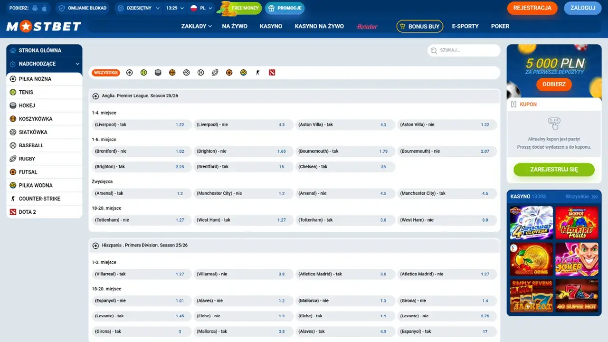Screen dimensions: 608x342
Task: Open the PL language dropdown
Action: pyautogui.click(x=201, y=8)
